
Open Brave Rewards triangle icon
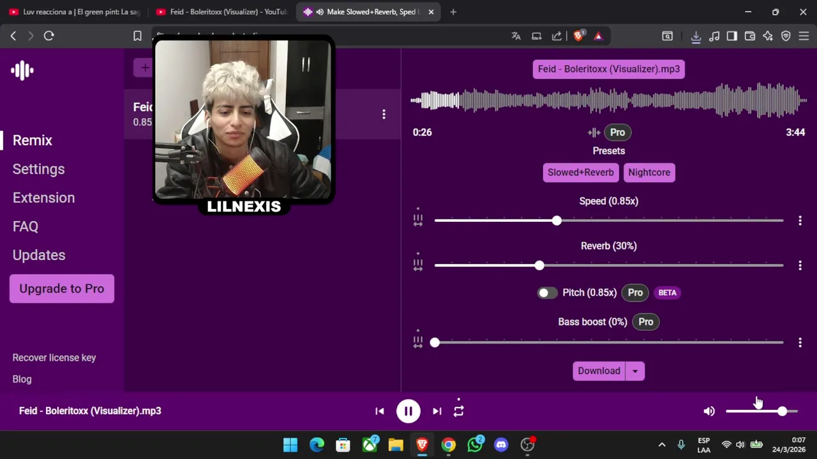click(x=598, y=36)
